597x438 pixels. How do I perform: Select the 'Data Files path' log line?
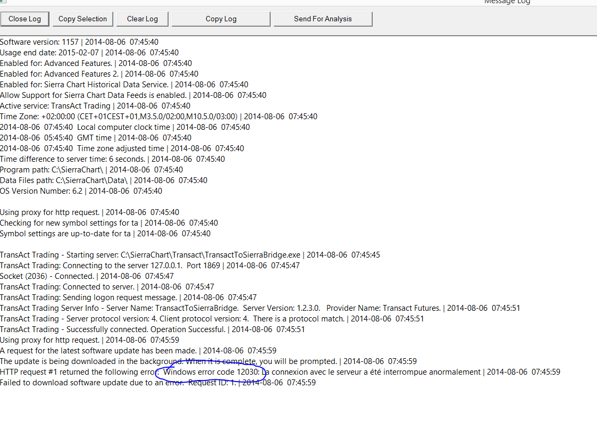tap(104, 181)
